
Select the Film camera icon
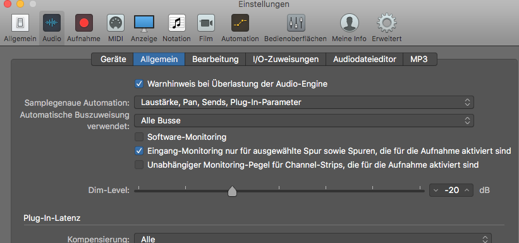(206, 23)
